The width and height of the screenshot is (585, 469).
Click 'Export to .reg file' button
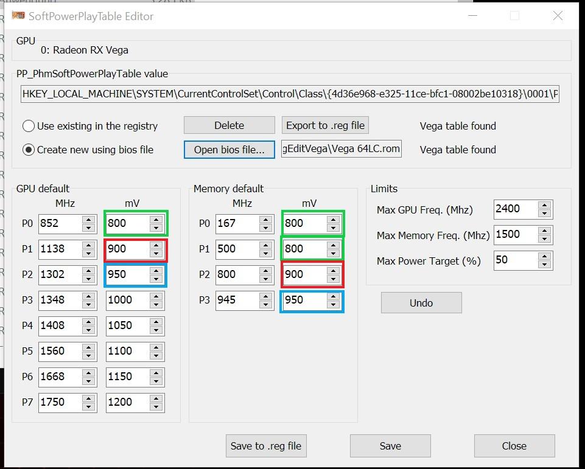coord(325,125)
